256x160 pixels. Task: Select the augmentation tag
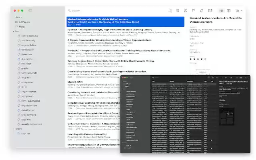(29, 45)
